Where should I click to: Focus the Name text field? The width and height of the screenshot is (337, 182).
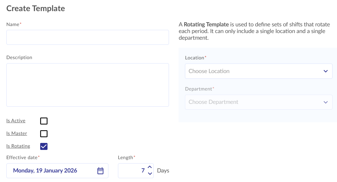coord(87,37)
